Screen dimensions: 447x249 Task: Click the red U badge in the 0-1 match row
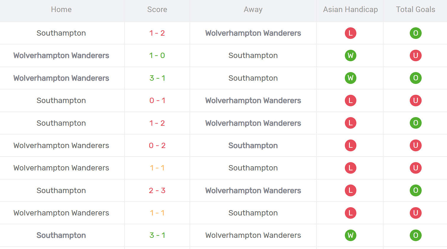tap(415, 101)
